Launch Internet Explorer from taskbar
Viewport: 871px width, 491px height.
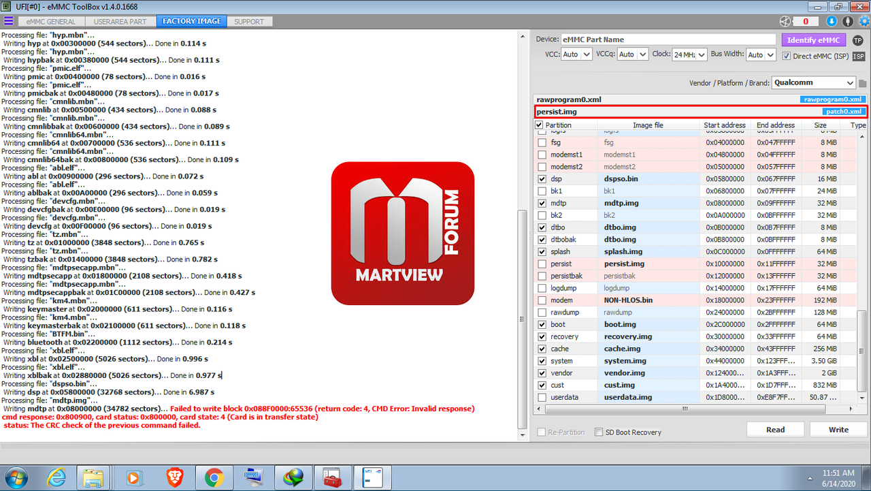click(56, 477)
